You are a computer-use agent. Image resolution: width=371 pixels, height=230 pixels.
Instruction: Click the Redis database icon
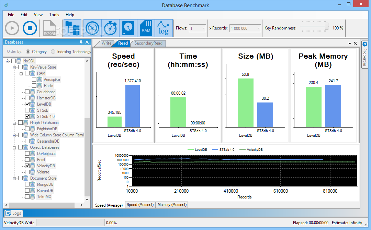(40, 86)
